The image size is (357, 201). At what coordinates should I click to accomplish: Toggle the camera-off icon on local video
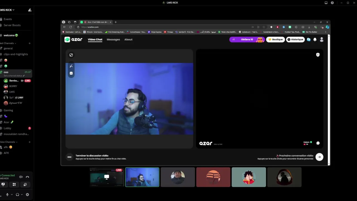click(71, 55)
